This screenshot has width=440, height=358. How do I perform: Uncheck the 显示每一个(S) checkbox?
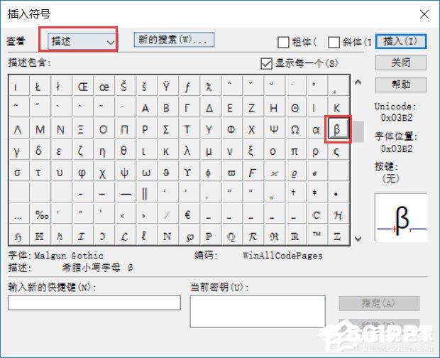pyautogui.click(x=266, y=63)
